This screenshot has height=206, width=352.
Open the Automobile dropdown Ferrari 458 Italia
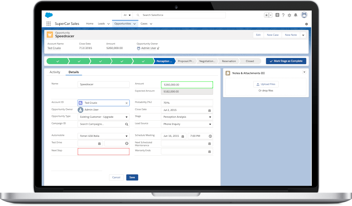click(x=103, y=136)
